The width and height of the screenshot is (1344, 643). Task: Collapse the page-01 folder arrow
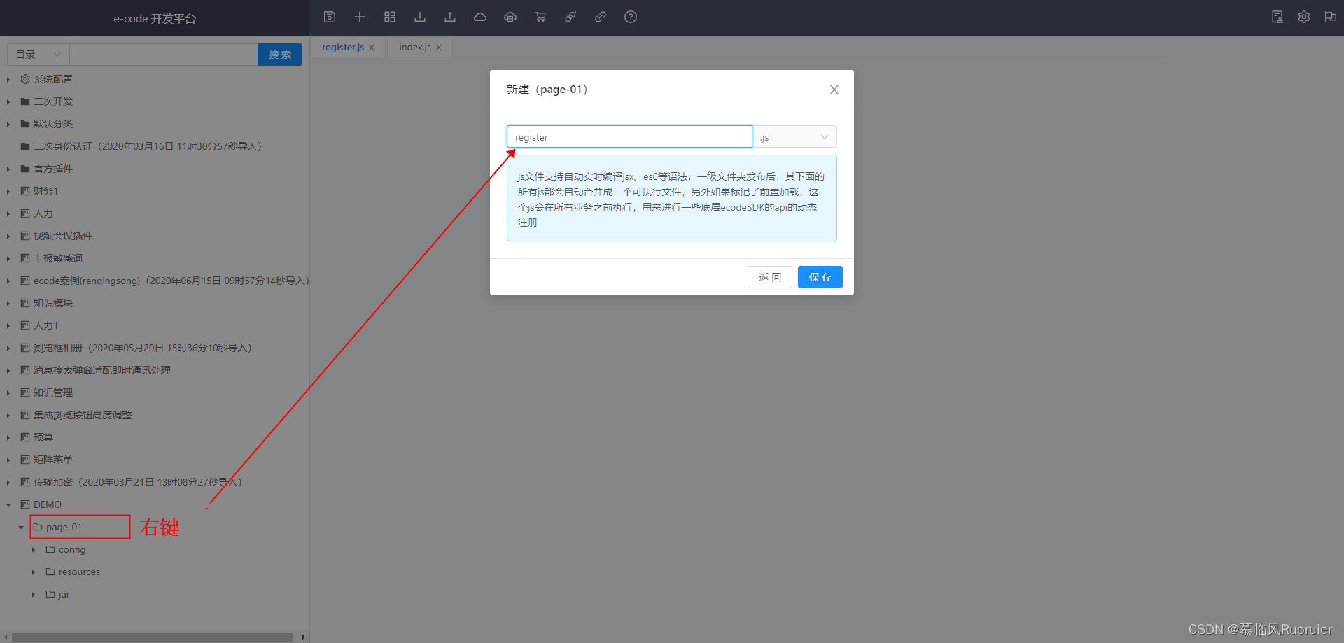(x=21, y=527)
